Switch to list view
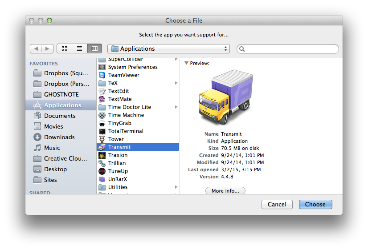The width and height of the screenshot is (368, 250). coord(80,49)
